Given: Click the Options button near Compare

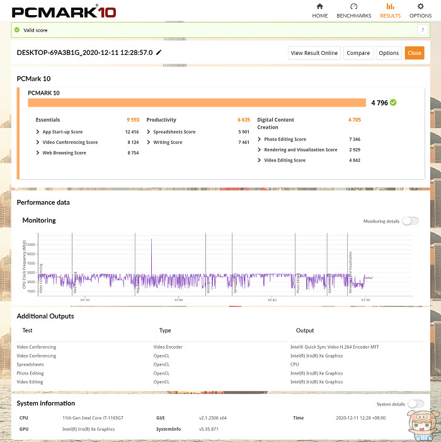Looking at the screenshot, I should (389, 53).
